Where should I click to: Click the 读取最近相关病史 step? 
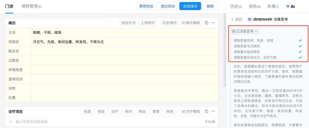point(247,52)
